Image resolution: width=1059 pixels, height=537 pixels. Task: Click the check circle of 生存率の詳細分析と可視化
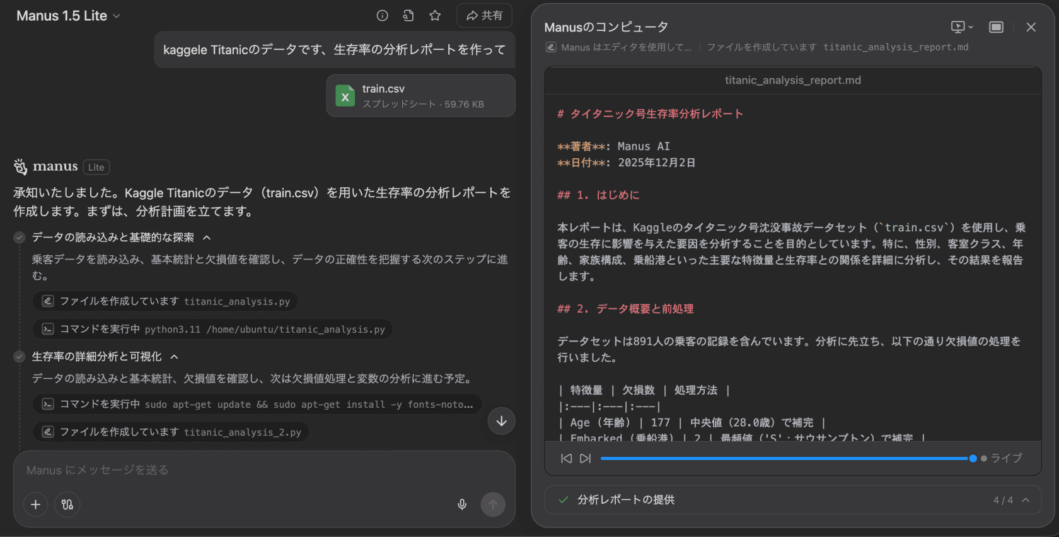pyautogui.click(x=20, y=357)
